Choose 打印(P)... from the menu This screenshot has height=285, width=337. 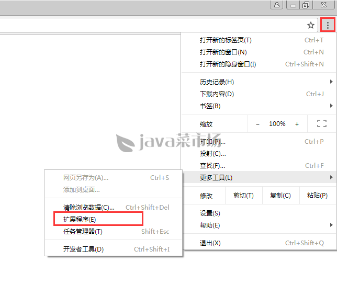[259, 142]
